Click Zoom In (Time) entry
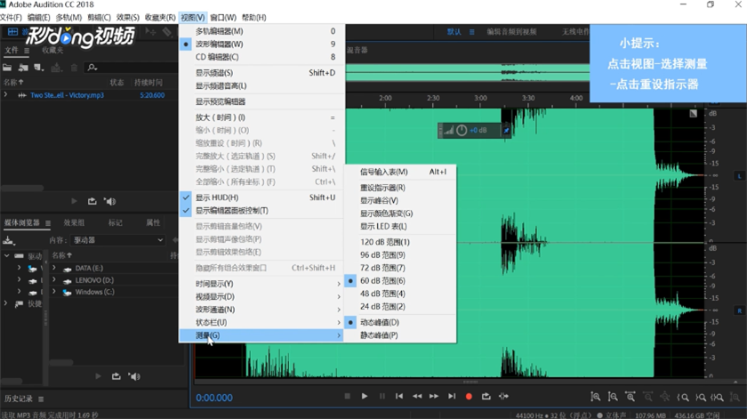Viewport: 747px width, 419px height. click(x=261, y=117)
